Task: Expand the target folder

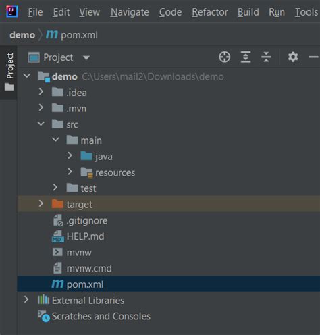Action: [41, 203]
